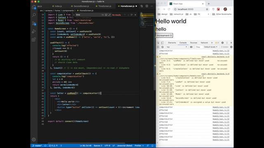Change language mode Javascript (Babel)
The height and width of the screenshot is (148, 264).
pos(125,146)
